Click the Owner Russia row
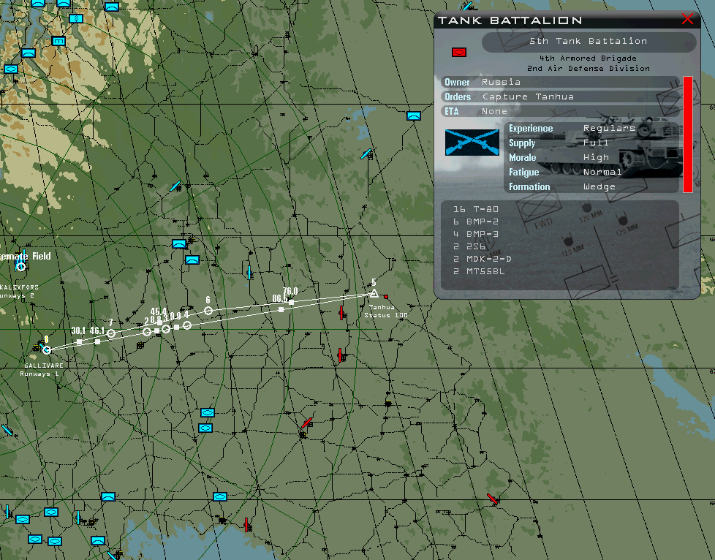The width and height of the screenshot is (715, 560). click(560, 82)
